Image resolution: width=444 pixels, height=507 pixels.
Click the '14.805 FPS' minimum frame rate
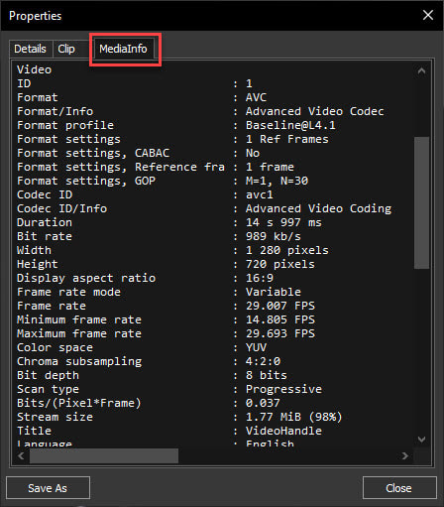pyautogui.click(x=280, y=319)
